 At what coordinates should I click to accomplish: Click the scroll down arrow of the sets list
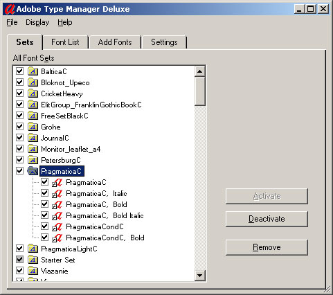click(x=200, y=275)
